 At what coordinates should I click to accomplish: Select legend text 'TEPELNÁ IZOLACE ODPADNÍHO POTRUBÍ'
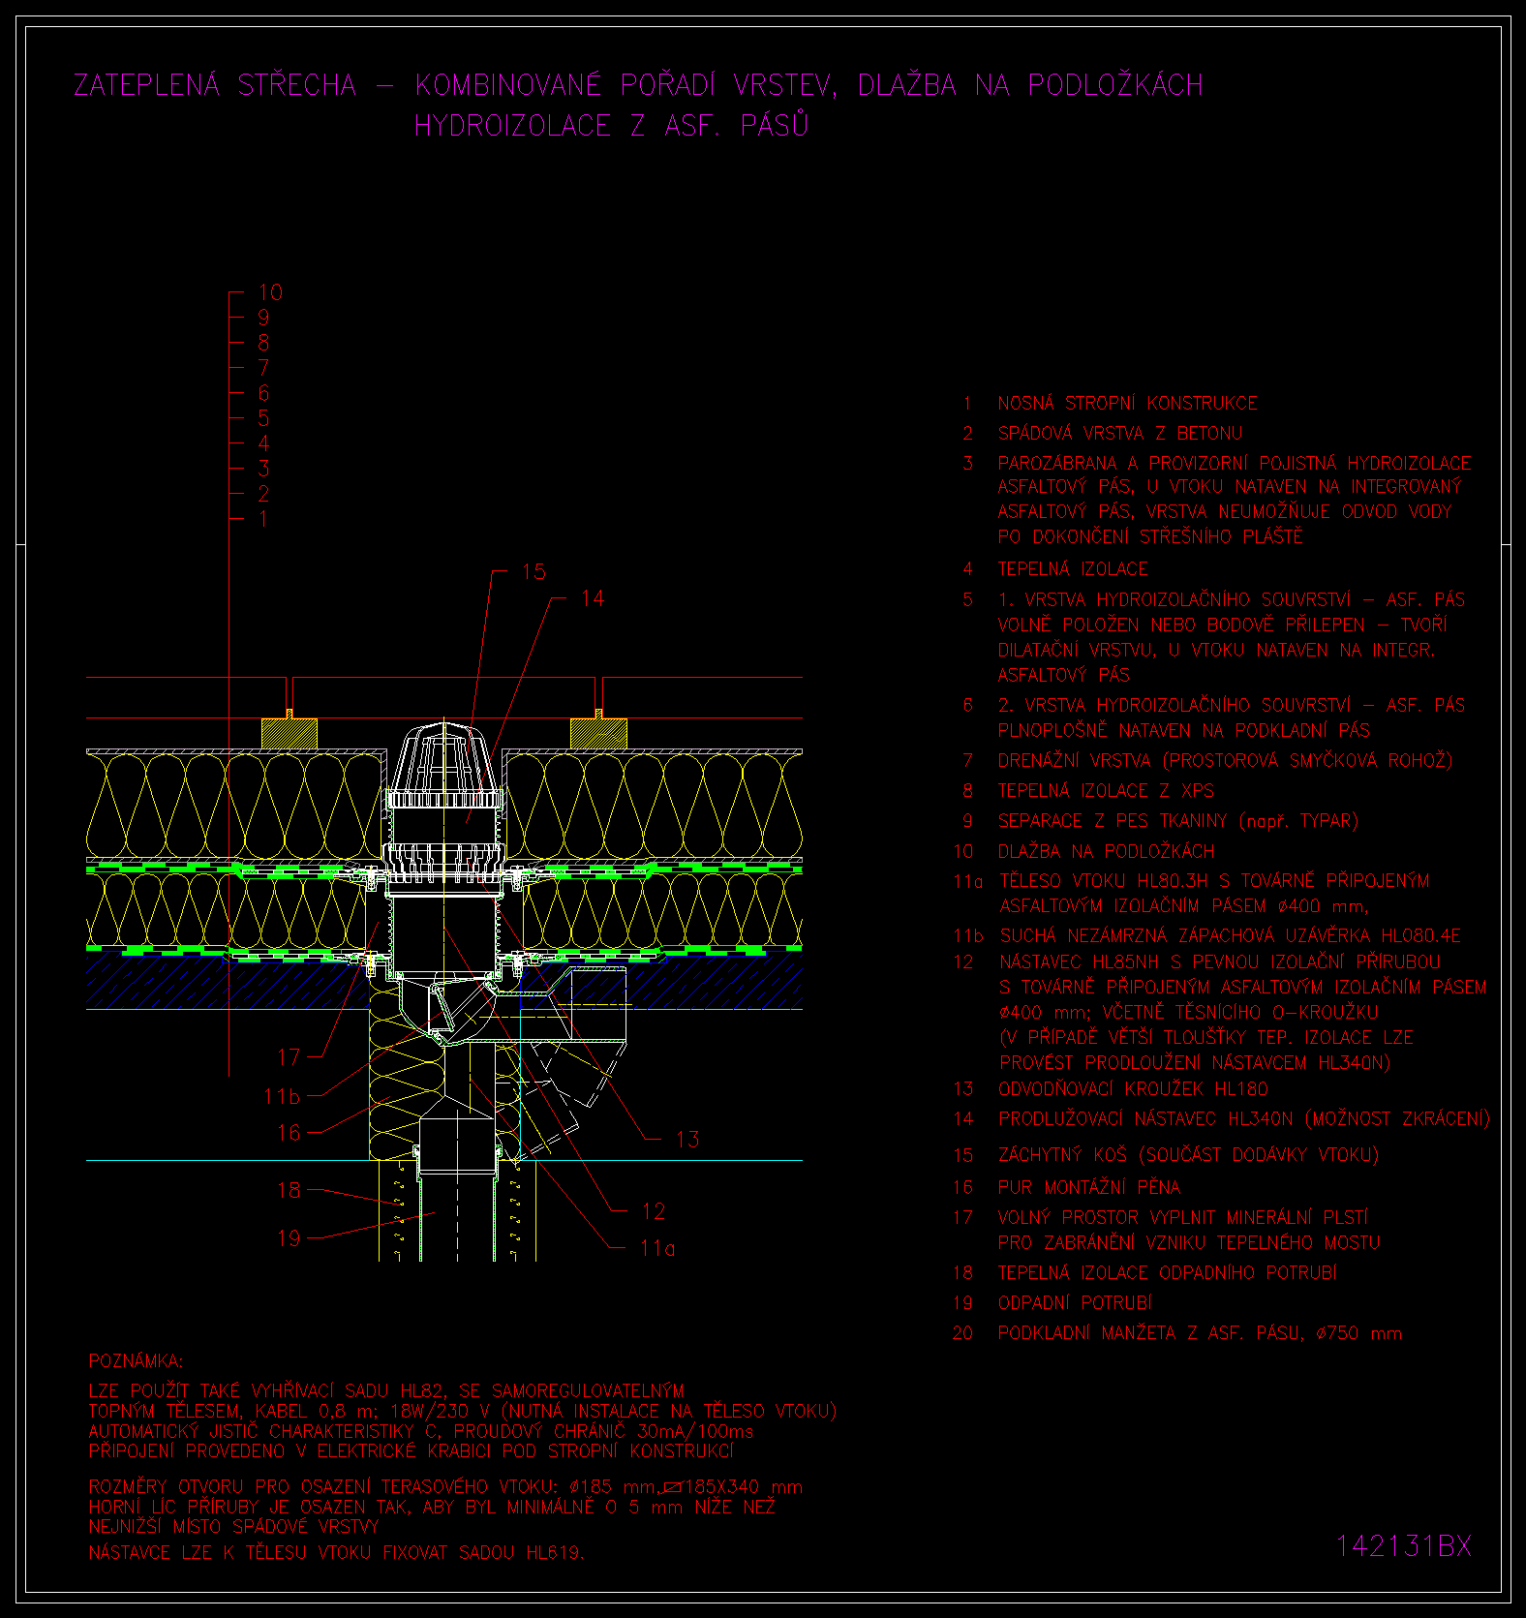[1167, 1272]
